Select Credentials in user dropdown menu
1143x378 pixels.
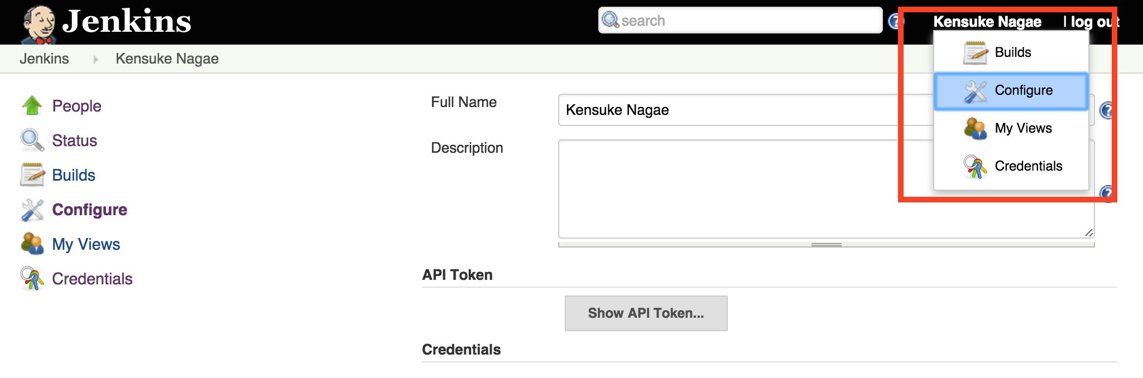pyautogui.click(x=1011, y=166)
